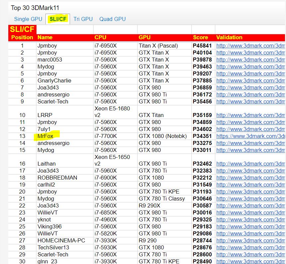Select the Viking396 name cell
The image size is (286, 264).
coord(65,226)
